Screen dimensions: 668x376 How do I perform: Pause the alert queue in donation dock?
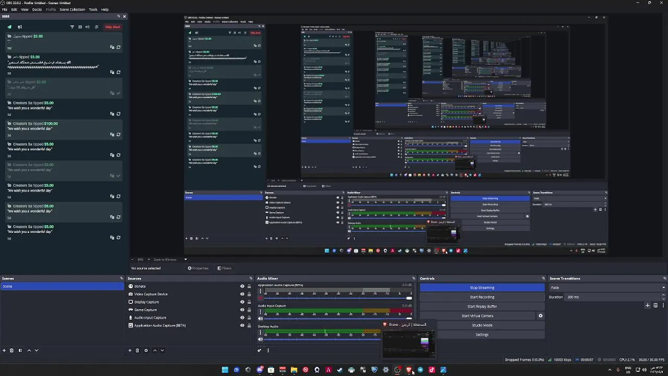[80, 27]
